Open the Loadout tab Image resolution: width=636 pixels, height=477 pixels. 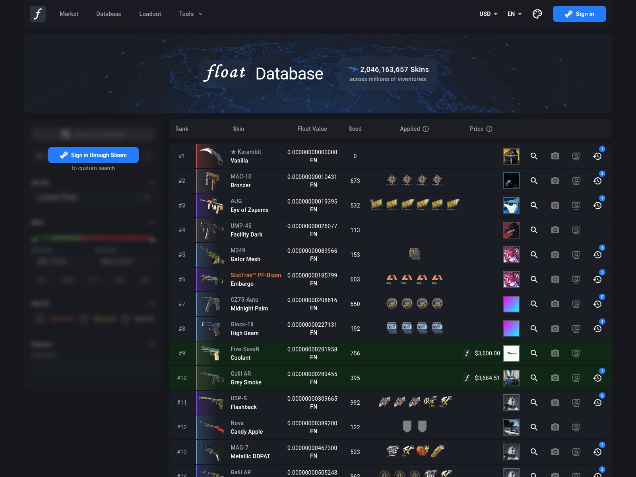(150, 14)
